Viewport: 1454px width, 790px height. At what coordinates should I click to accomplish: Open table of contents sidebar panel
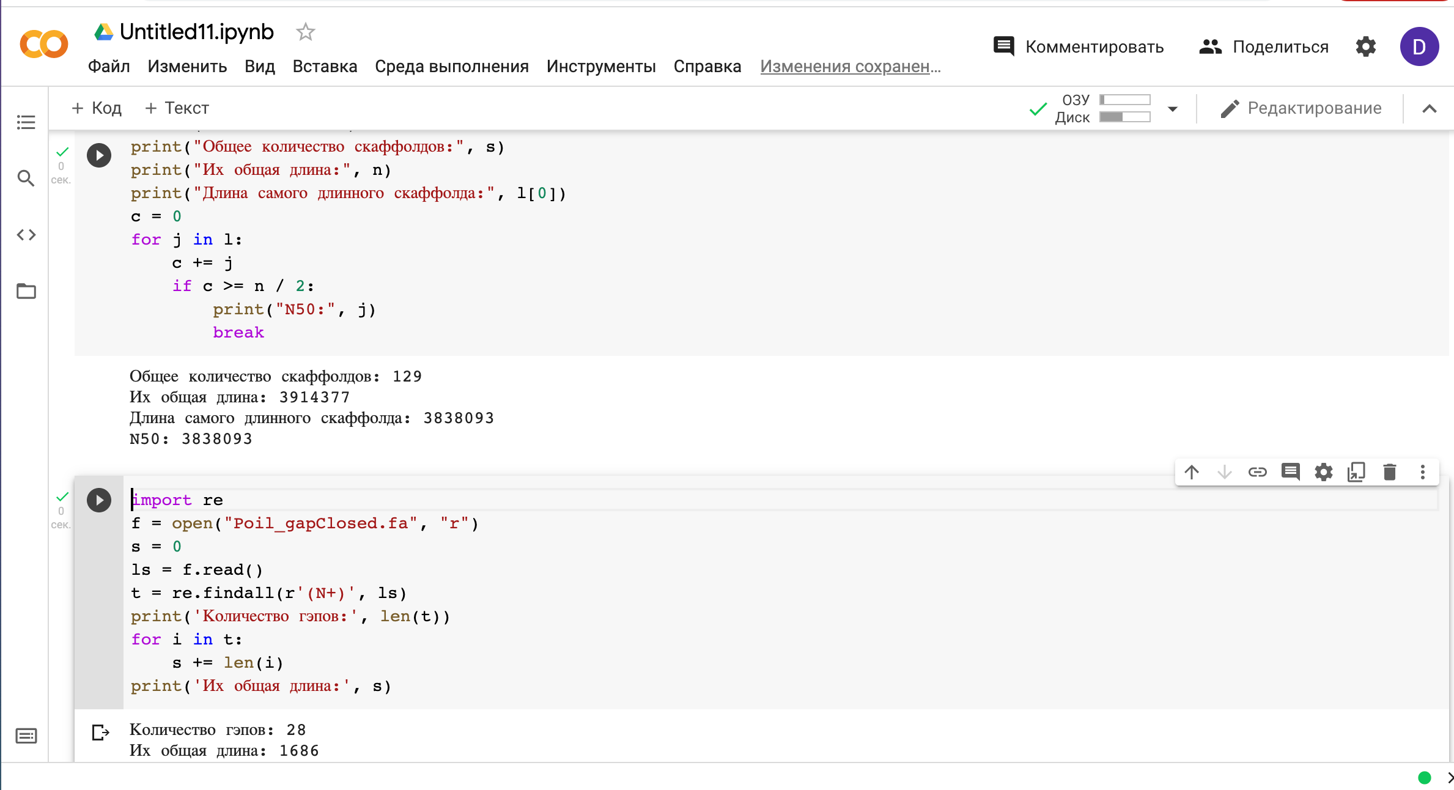(x=26, y=122)
